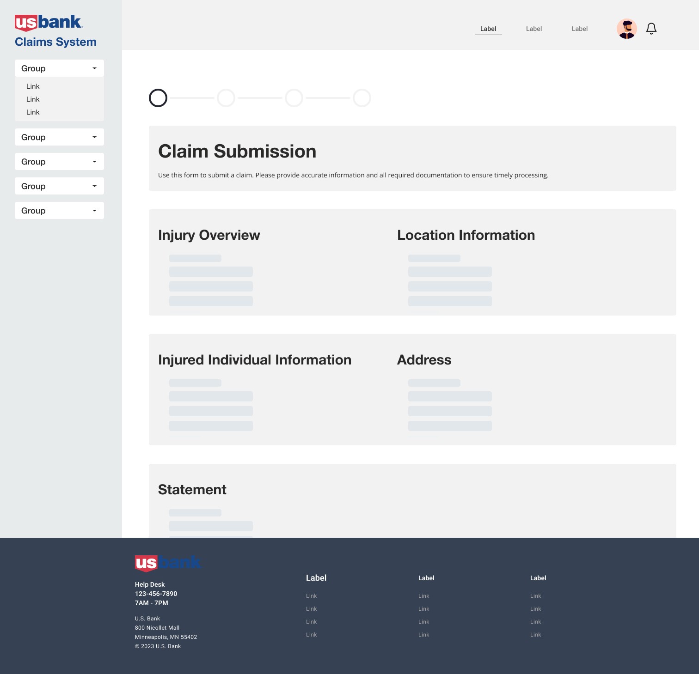This screenshot has width=699, height=674.
Task: Expand the fourth Group dropdown in sidebar
Action: [x=59, y=186]
